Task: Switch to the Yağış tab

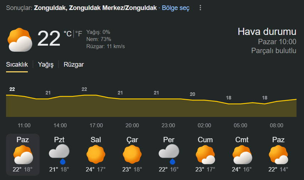Action: (46, 65)
